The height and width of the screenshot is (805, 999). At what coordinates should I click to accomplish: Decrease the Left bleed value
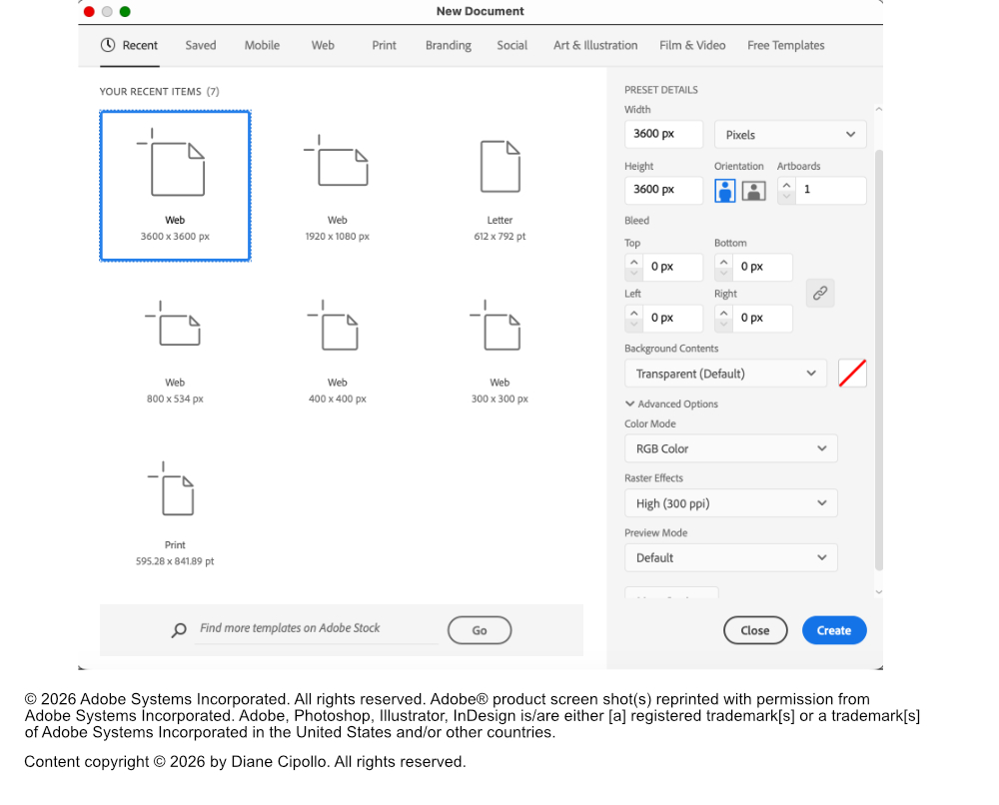(x=634, y=324)
